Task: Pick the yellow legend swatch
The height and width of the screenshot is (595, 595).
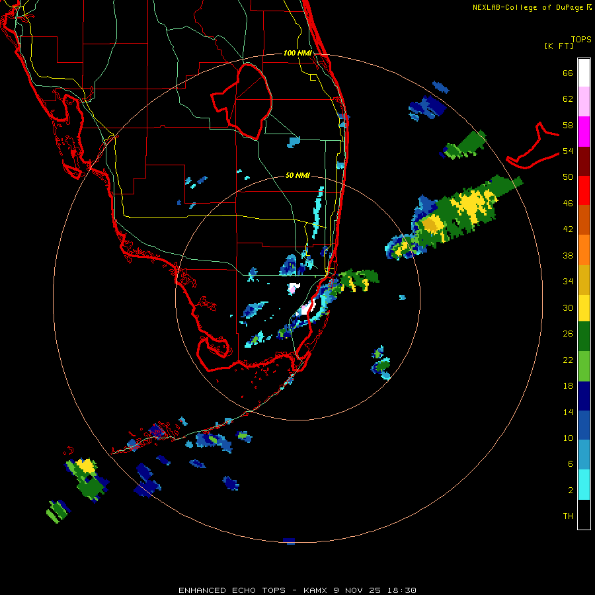Action: point(584,307)
